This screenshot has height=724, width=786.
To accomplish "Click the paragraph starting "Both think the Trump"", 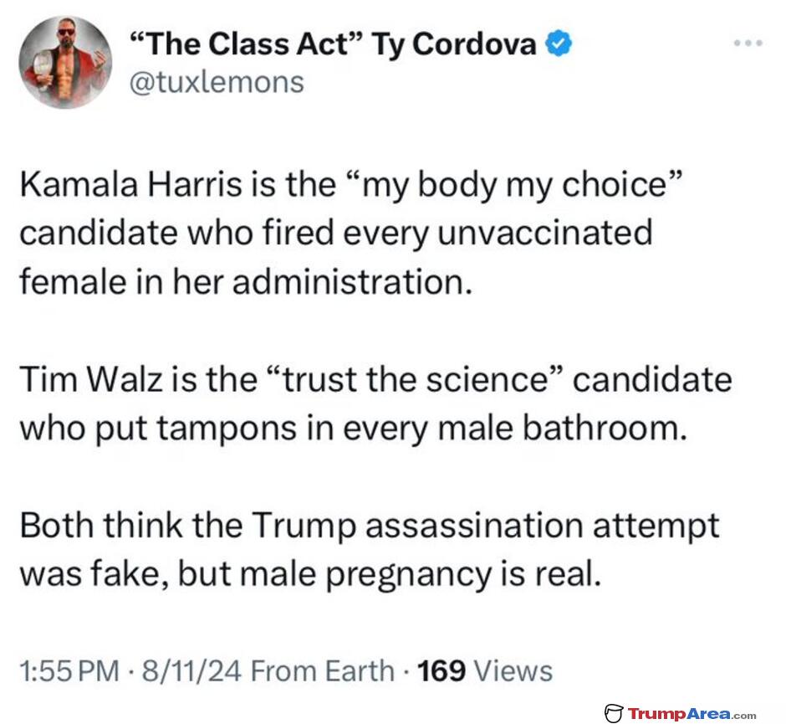I will (x=370, y=549).
